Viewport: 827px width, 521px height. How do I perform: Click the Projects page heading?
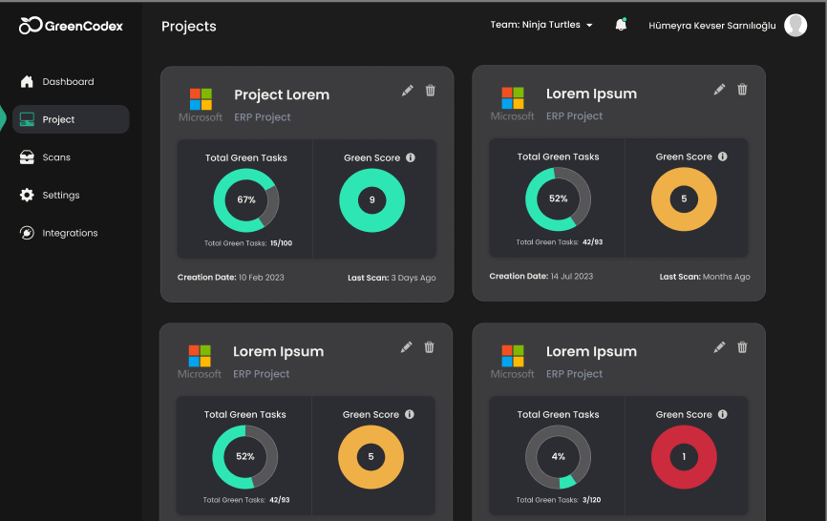pos(189,26)
